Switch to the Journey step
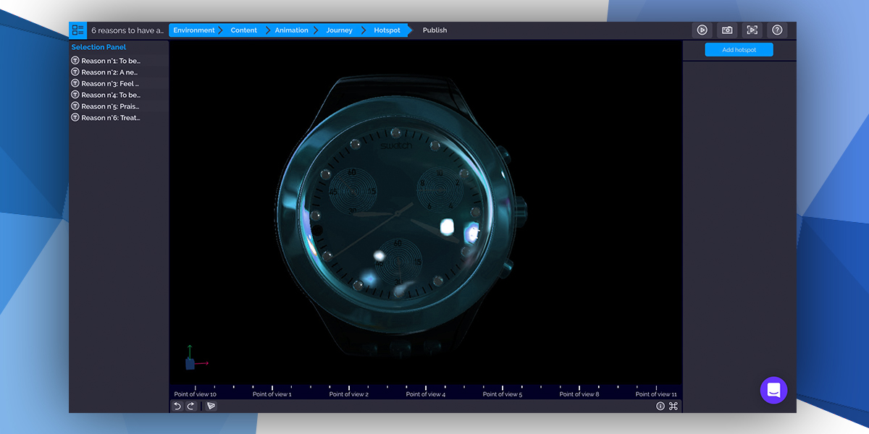This screenshot has width=869, height=434. (339, 30)
